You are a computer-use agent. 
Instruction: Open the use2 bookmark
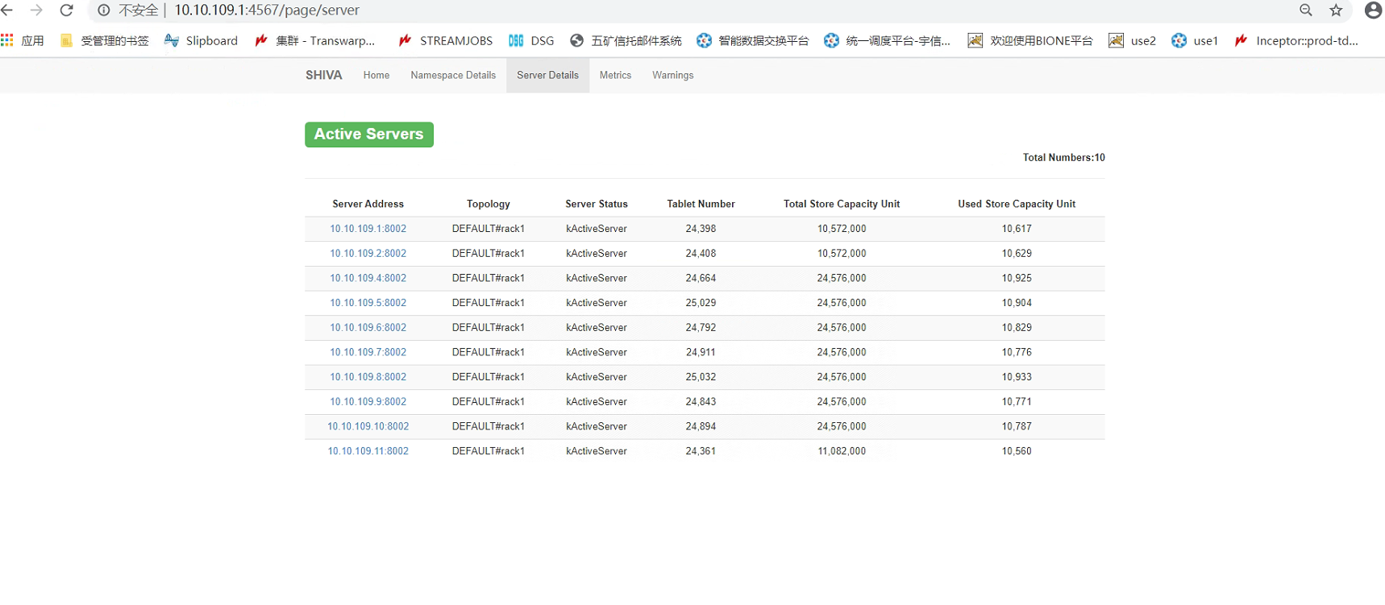(1133, 40)
